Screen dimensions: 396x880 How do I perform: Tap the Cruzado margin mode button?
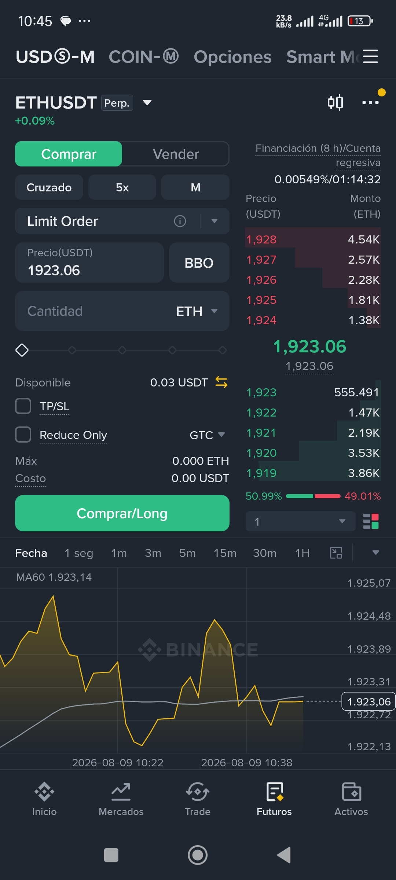point(49,187)
